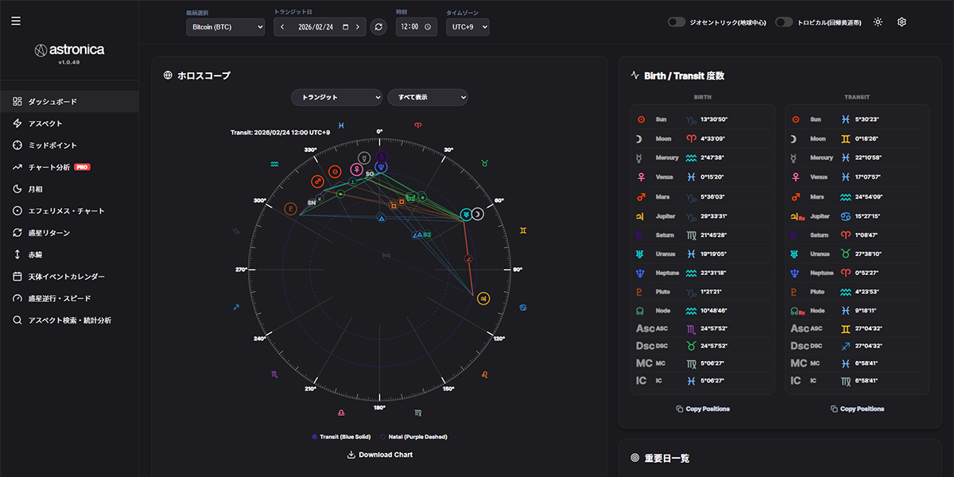
Task: Toggle light theme sun icon
Action: pos(878,22)
